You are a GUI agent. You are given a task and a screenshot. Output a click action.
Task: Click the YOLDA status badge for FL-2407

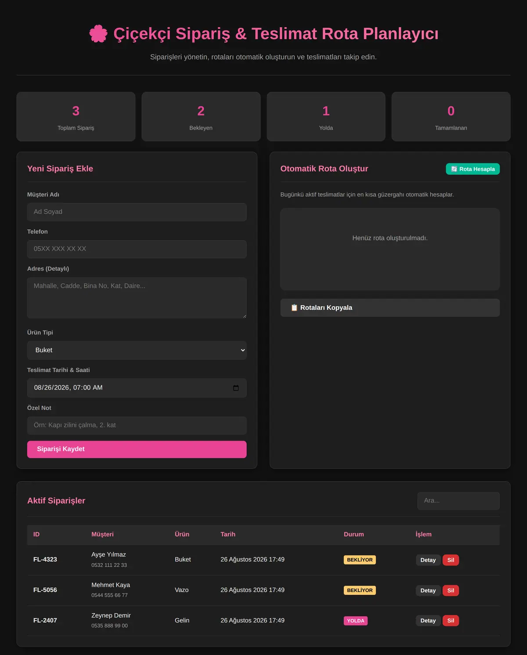click(x=356, y=621)
